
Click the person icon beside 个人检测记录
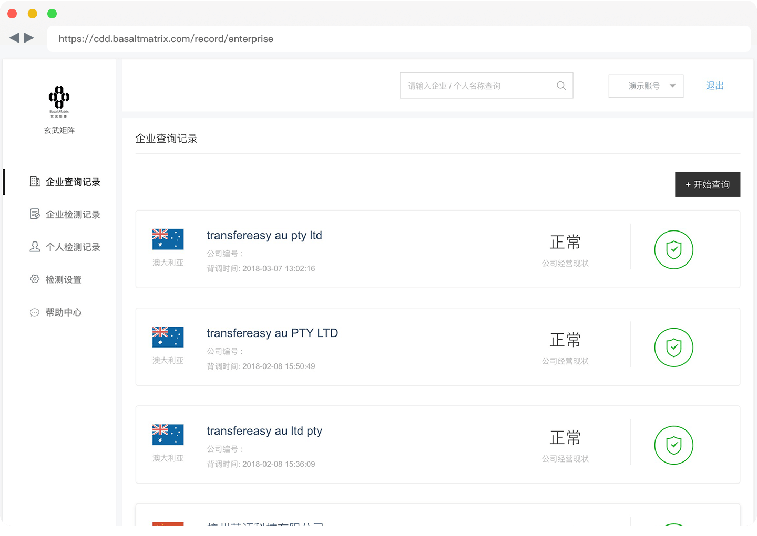(x=35, y=247)
